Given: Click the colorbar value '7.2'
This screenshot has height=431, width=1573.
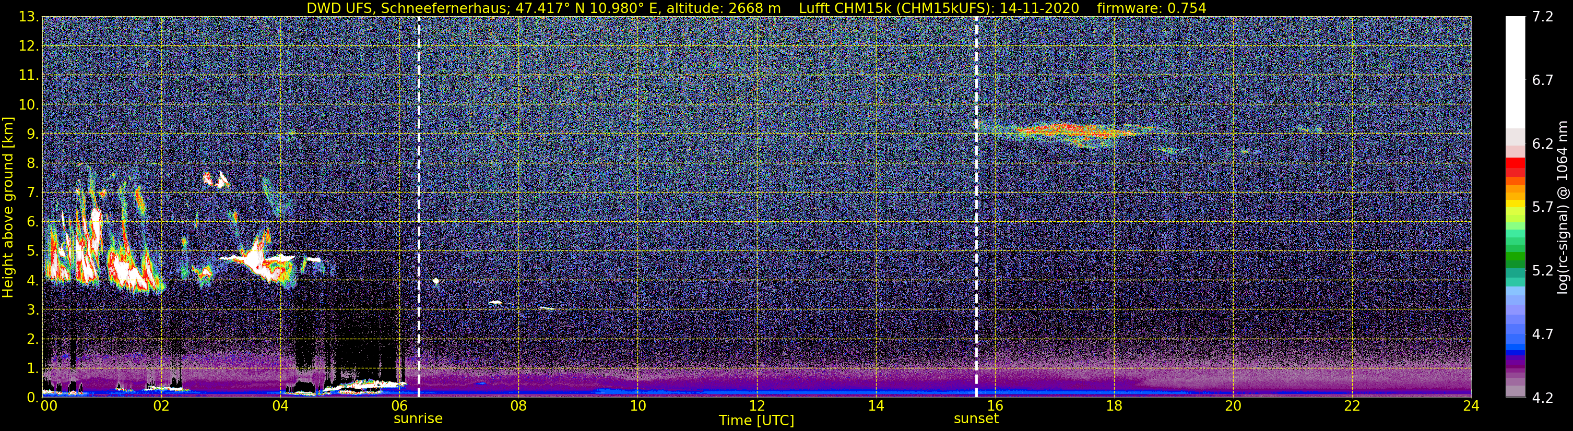Looking at the screenshot, I should (x=1543, y=17).
